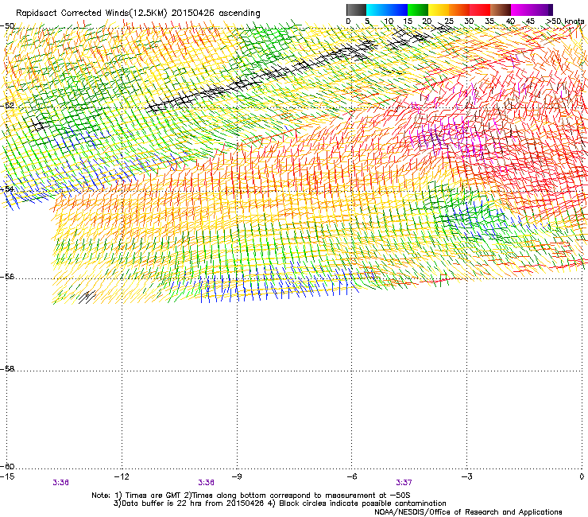This screenshot has height=517, width=588.
Task: Click the '-6' longitude axis label
Action: click(351, 476)
